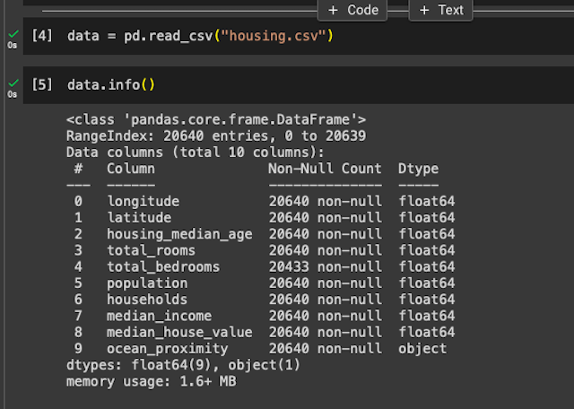Select cell 4 read_csv code line
574x409 pixels.
point(200,36)
